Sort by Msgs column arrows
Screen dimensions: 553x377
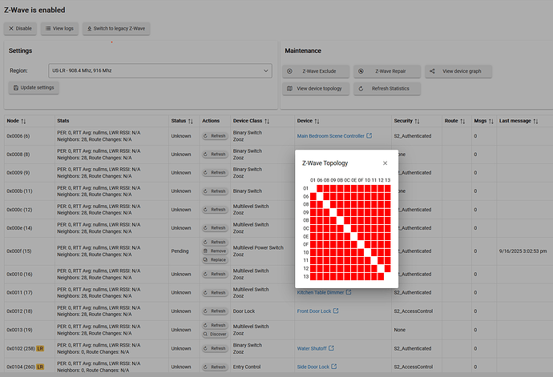pyautogui.click(x=490, y=121)
